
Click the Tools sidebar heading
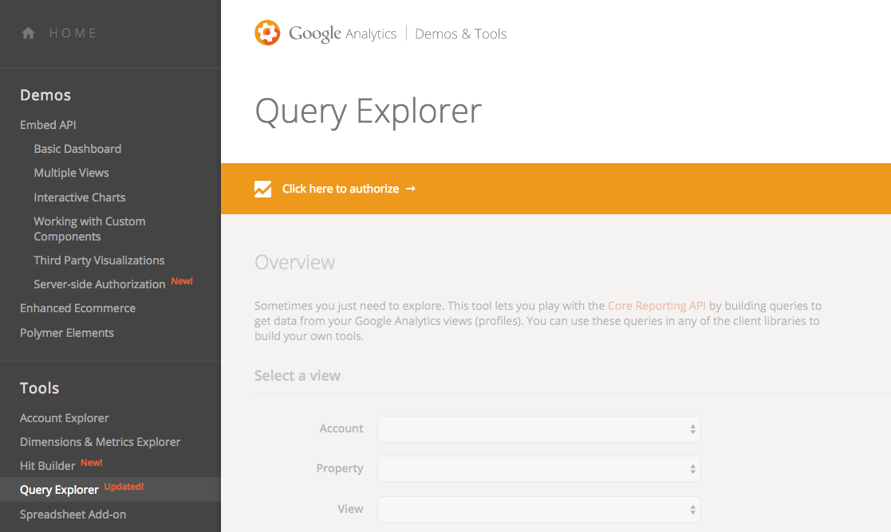click(39, 388)
